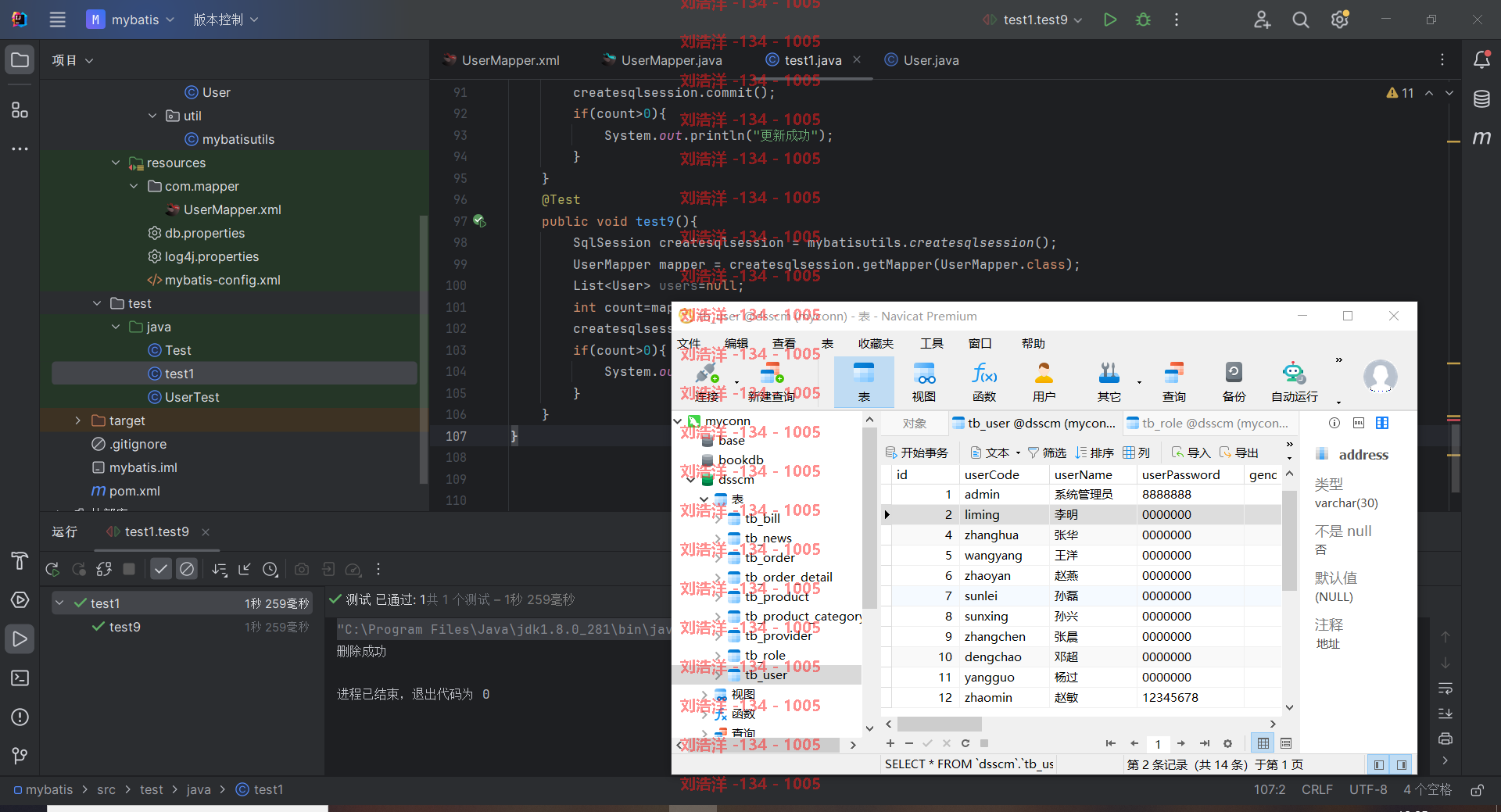The width and height of the screenshot is (1501, 812).
Task: Click Navicat 备份 (Backup) toolbar icon
Action: tap(1234, 382)
